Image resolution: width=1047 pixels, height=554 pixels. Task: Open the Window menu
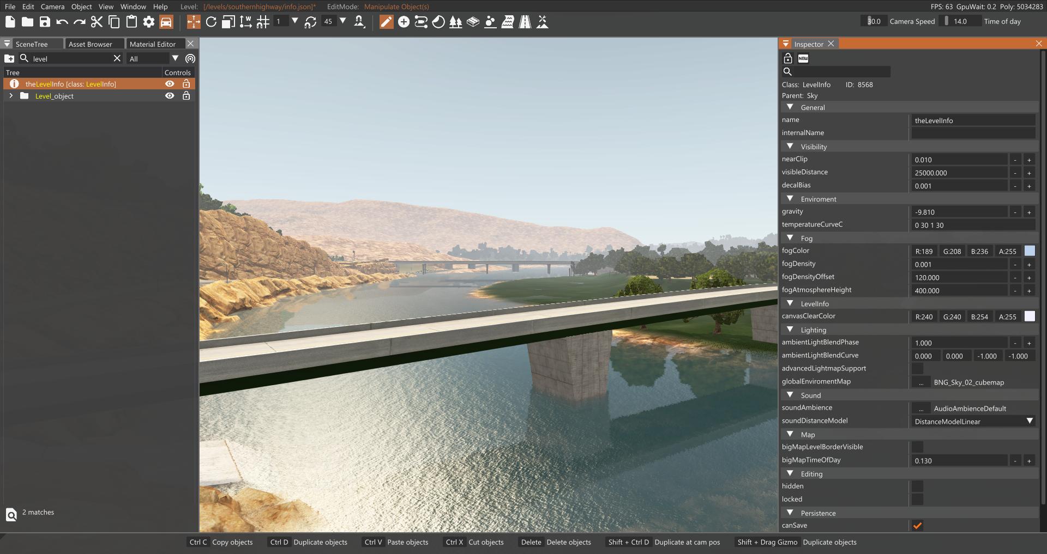[x=133, y=7]
